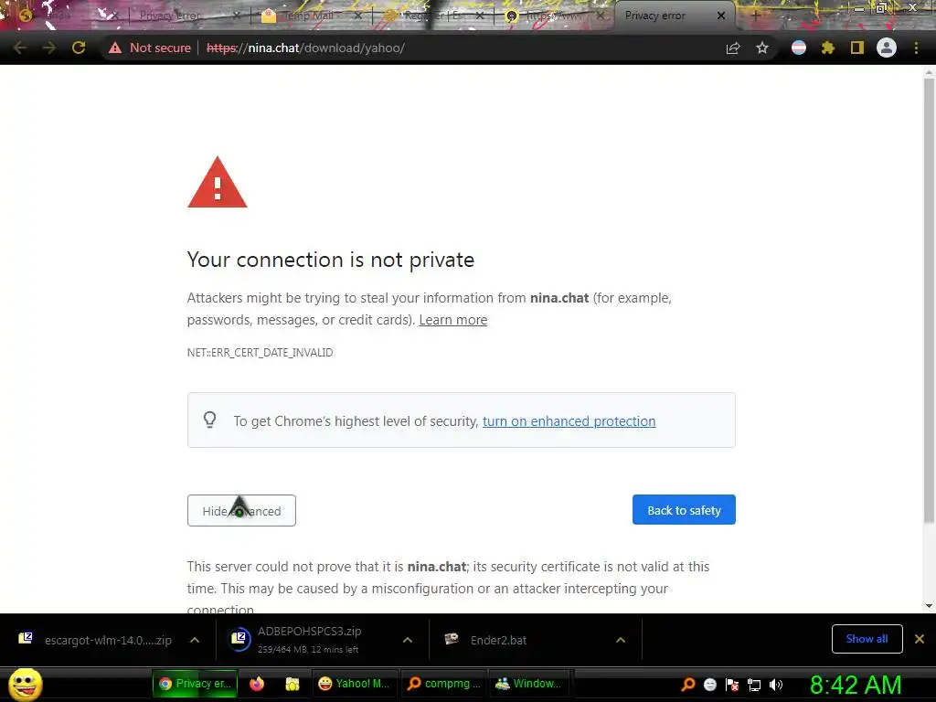
Task: Click the forward navigation arrow
Action: 49,48
